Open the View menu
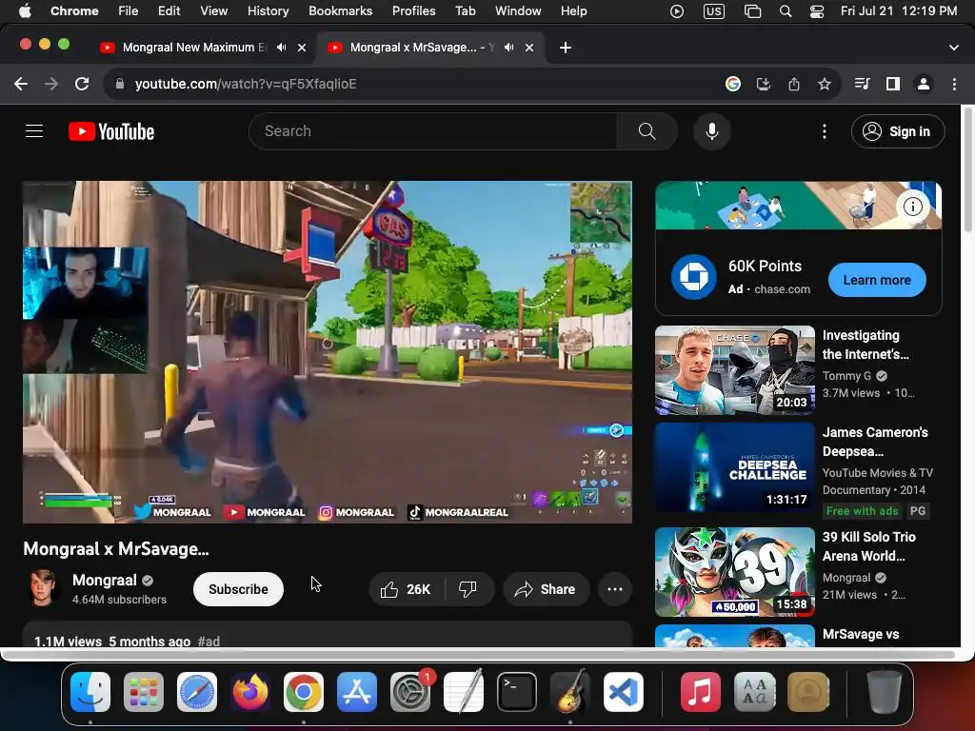 tap(213, 11)
